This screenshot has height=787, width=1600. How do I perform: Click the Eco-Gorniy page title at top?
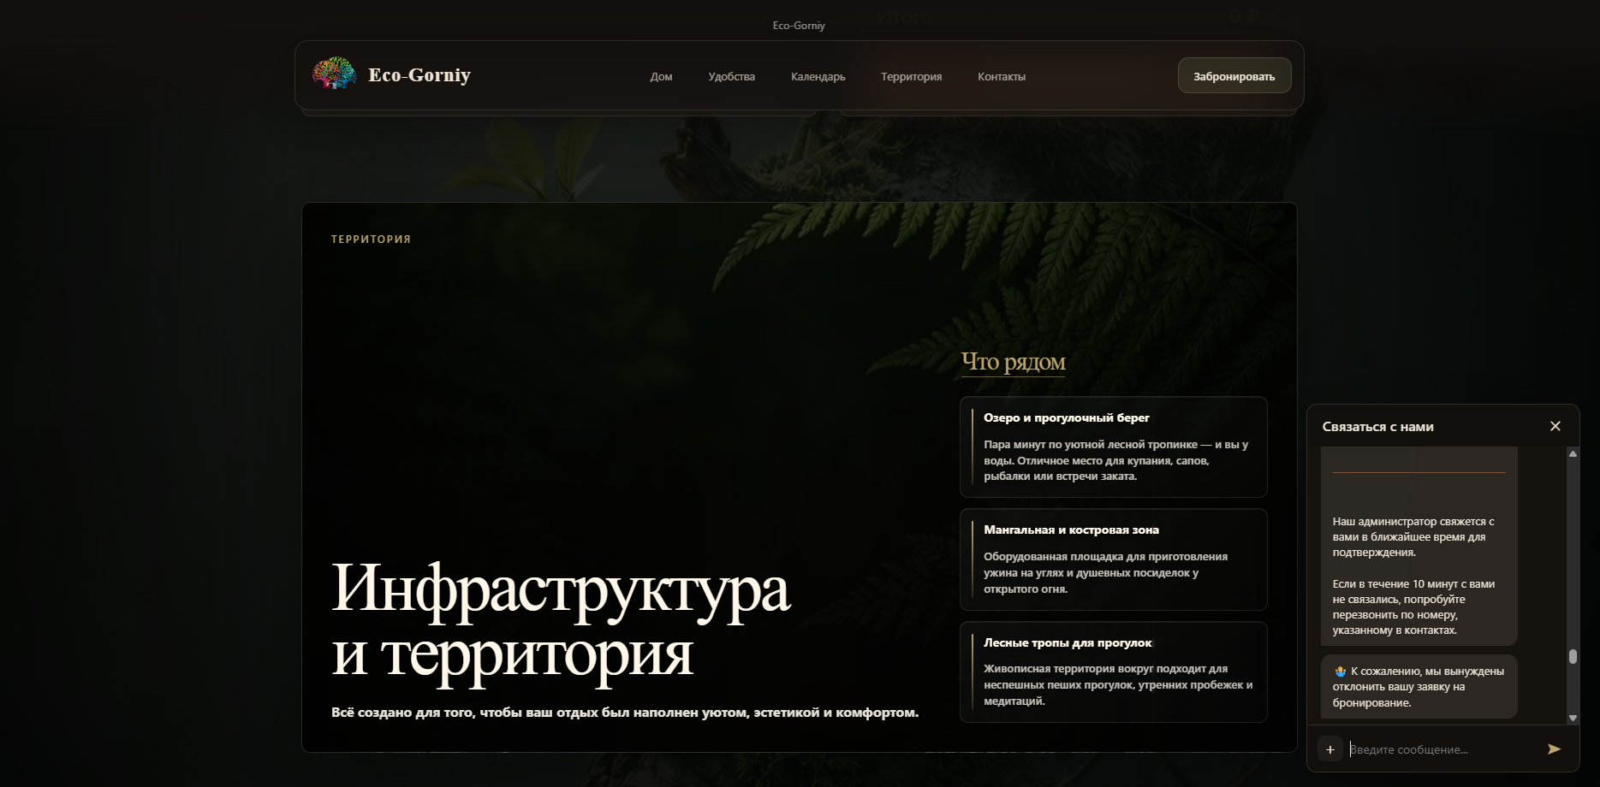click(799, 26)
